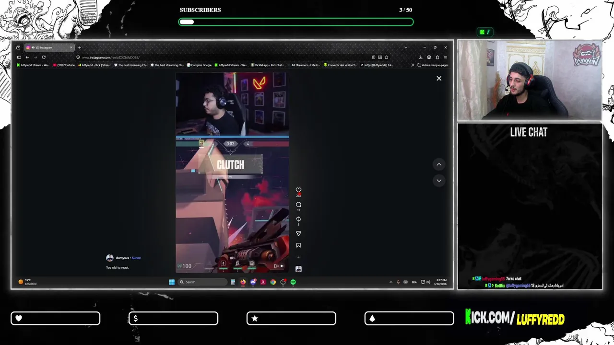
Task: Open Firefox from the taskbar
Action: (x=243, y=282)
